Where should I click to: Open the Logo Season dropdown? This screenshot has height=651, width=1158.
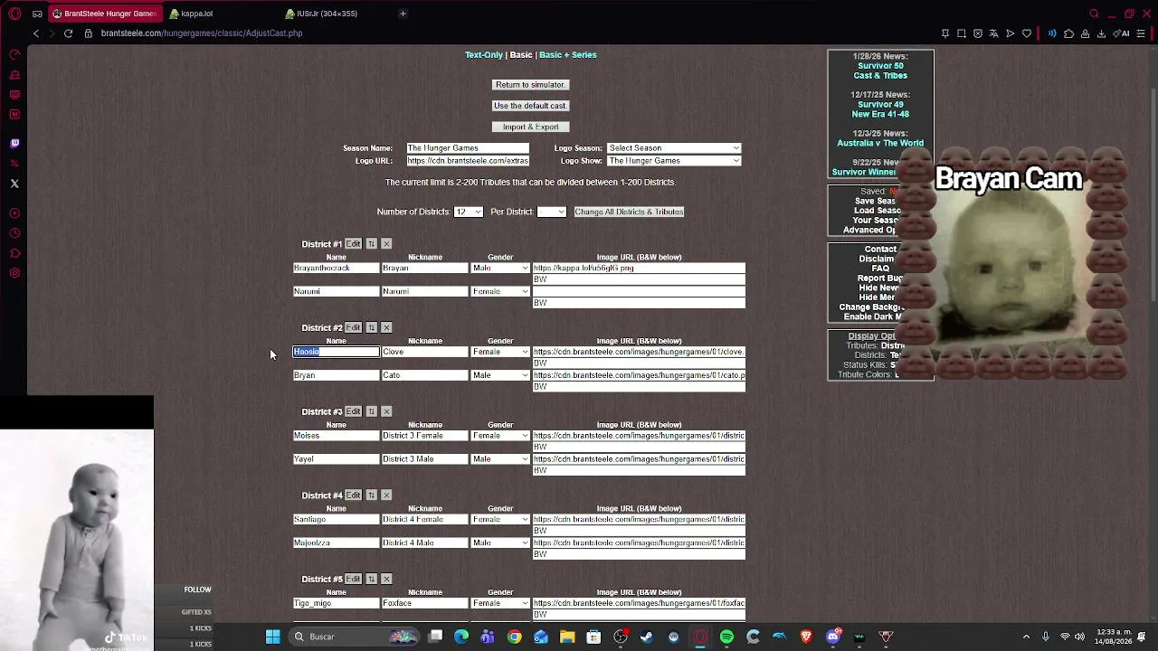point(674,148)
